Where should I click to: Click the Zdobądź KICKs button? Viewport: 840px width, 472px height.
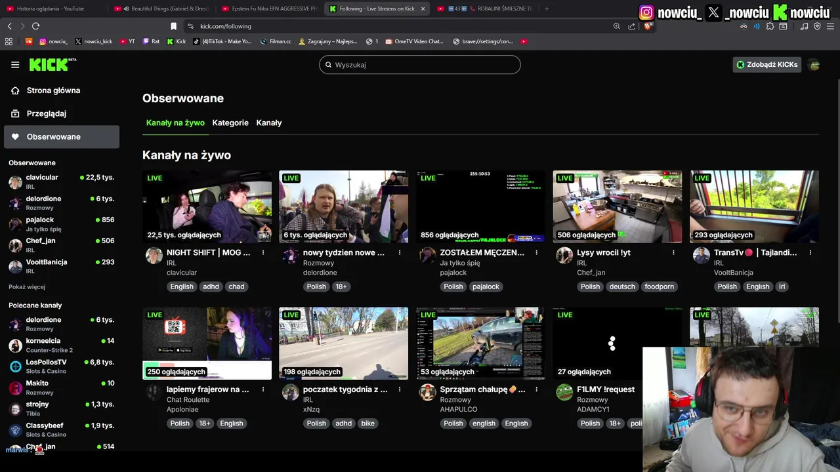[x=767, y=65]
